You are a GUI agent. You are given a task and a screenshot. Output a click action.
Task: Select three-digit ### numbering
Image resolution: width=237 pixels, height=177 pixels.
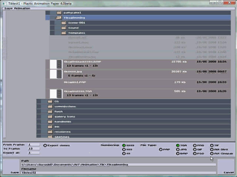pos(124,149)
